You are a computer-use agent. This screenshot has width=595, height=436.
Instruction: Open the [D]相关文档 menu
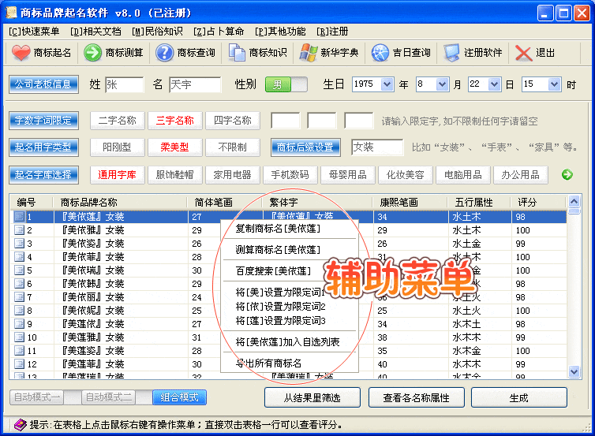95,32
